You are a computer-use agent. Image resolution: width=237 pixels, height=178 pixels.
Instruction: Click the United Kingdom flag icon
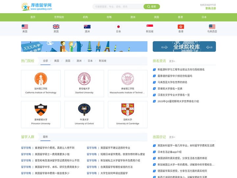tap(56, 27)
